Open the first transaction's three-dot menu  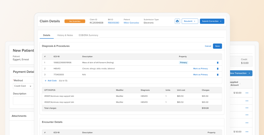pos(247,93)
